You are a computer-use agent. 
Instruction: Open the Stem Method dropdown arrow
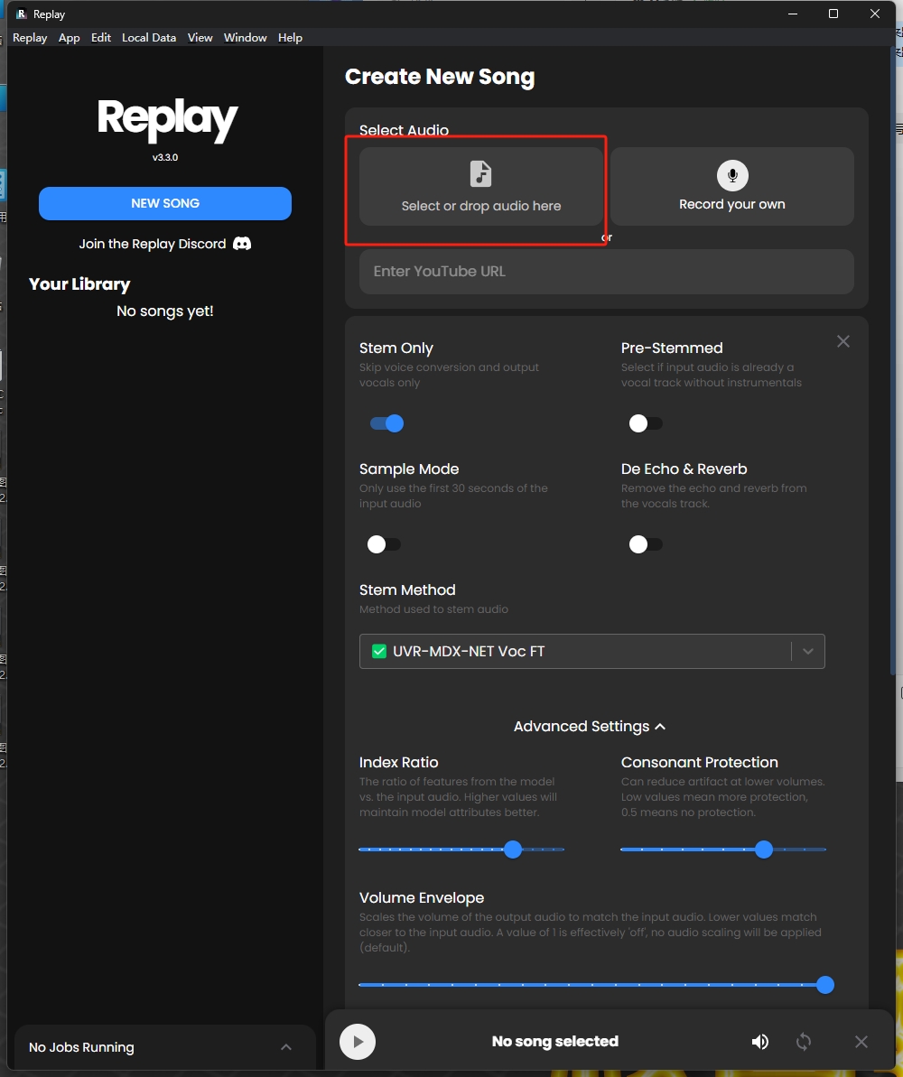click(x=808, y=651)
